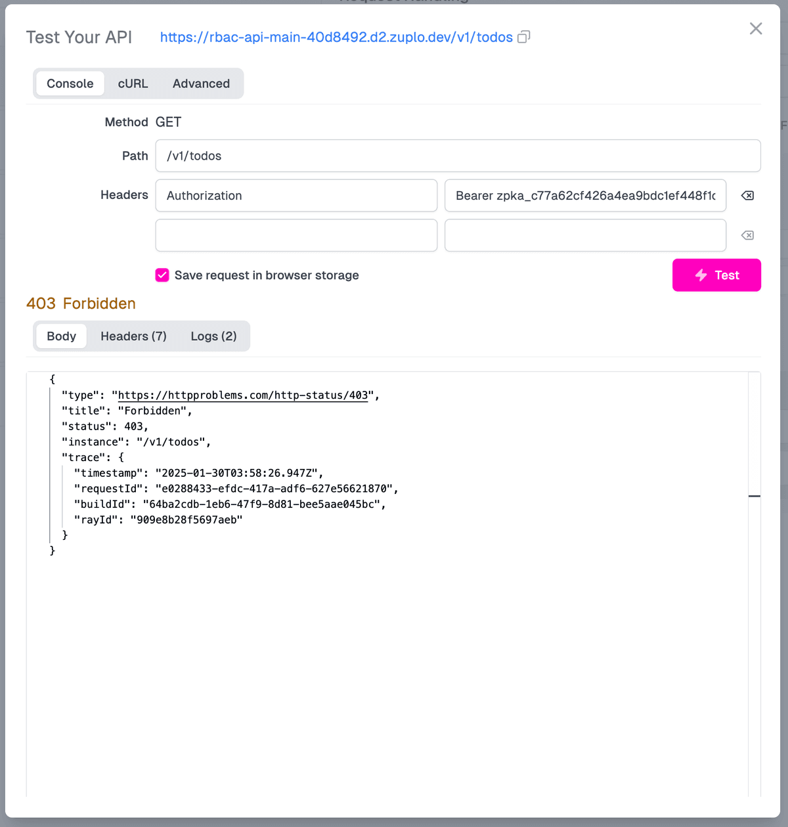Screen dimensions: 788x827
Task: Run the request with the Test button
Action: tap(716, 275)
